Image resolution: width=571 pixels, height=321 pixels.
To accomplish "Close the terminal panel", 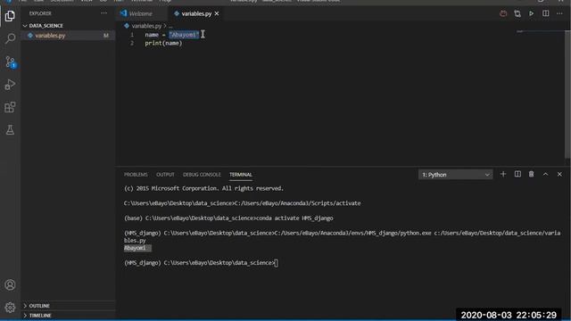I will [x=559, y=175].
